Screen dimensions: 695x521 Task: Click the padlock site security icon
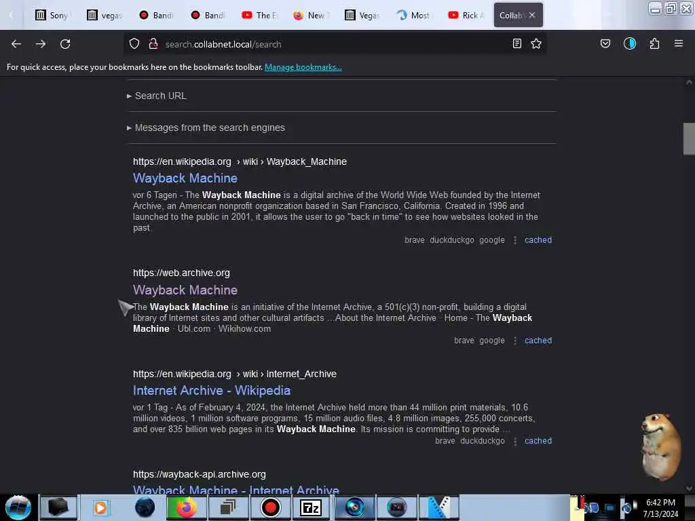(153, 44)
